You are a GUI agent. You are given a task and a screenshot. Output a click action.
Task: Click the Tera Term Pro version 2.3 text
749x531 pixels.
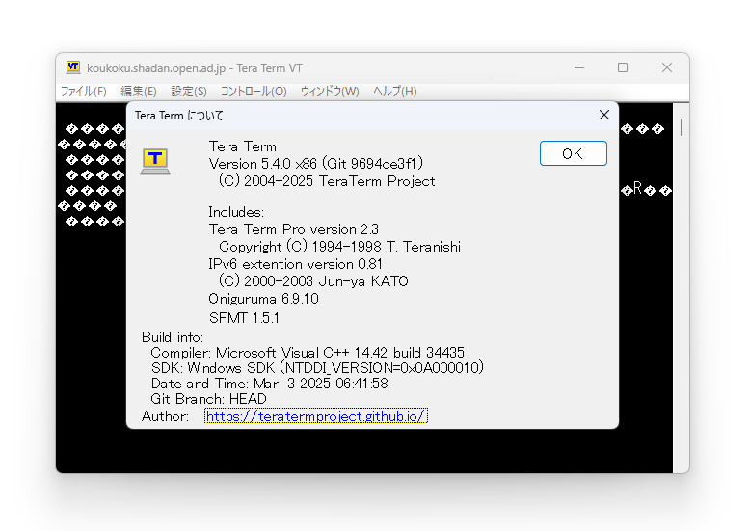click(294, 229)
